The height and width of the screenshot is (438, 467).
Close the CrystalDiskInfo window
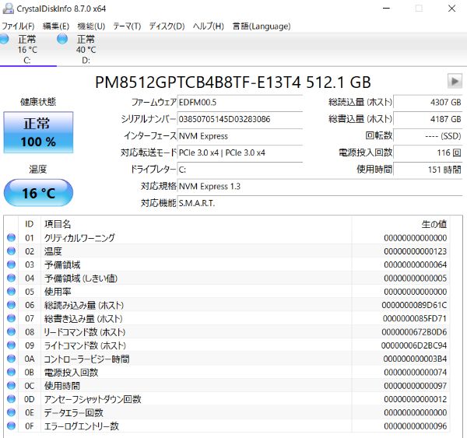coord(451,9)
